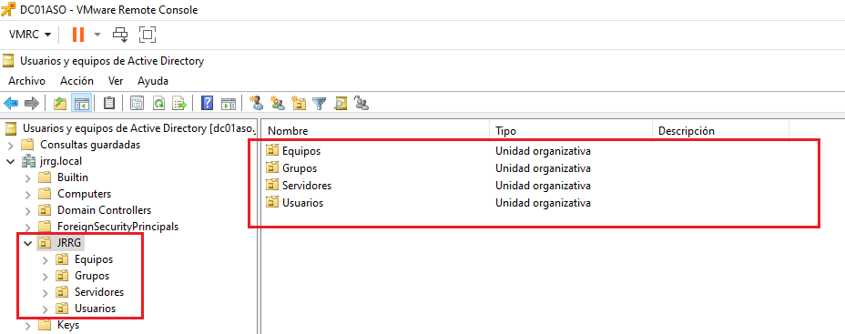Select the JRRG OU in the tree
This screenshot has width=845, height=334.
click(x=68, y=243)
